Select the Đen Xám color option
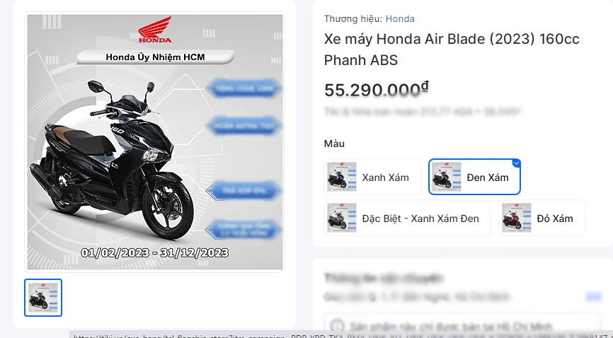This screenshot has width=613, height=338. (x=474, y=177)
